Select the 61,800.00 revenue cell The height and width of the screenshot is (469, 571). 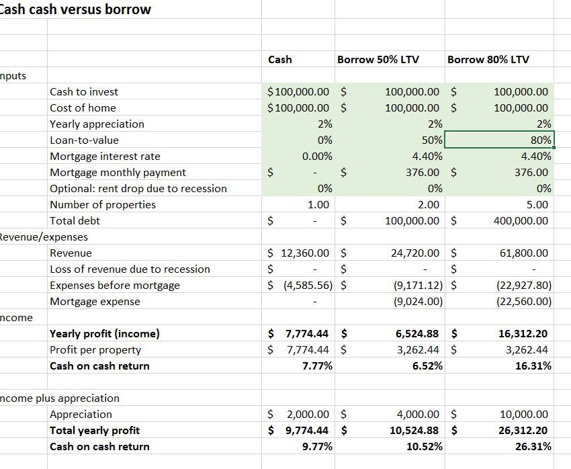tap(499, 253)
